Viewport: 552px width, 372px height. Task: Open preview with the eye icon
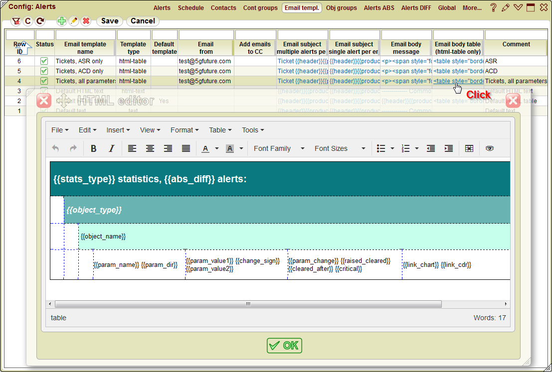pos(489,148)
